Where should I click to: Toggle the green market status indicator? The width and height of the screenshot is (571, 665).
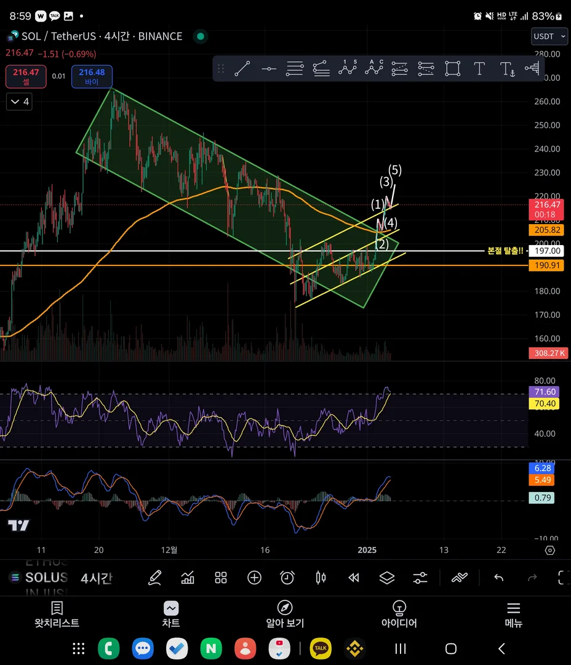(x=201, y=36)
